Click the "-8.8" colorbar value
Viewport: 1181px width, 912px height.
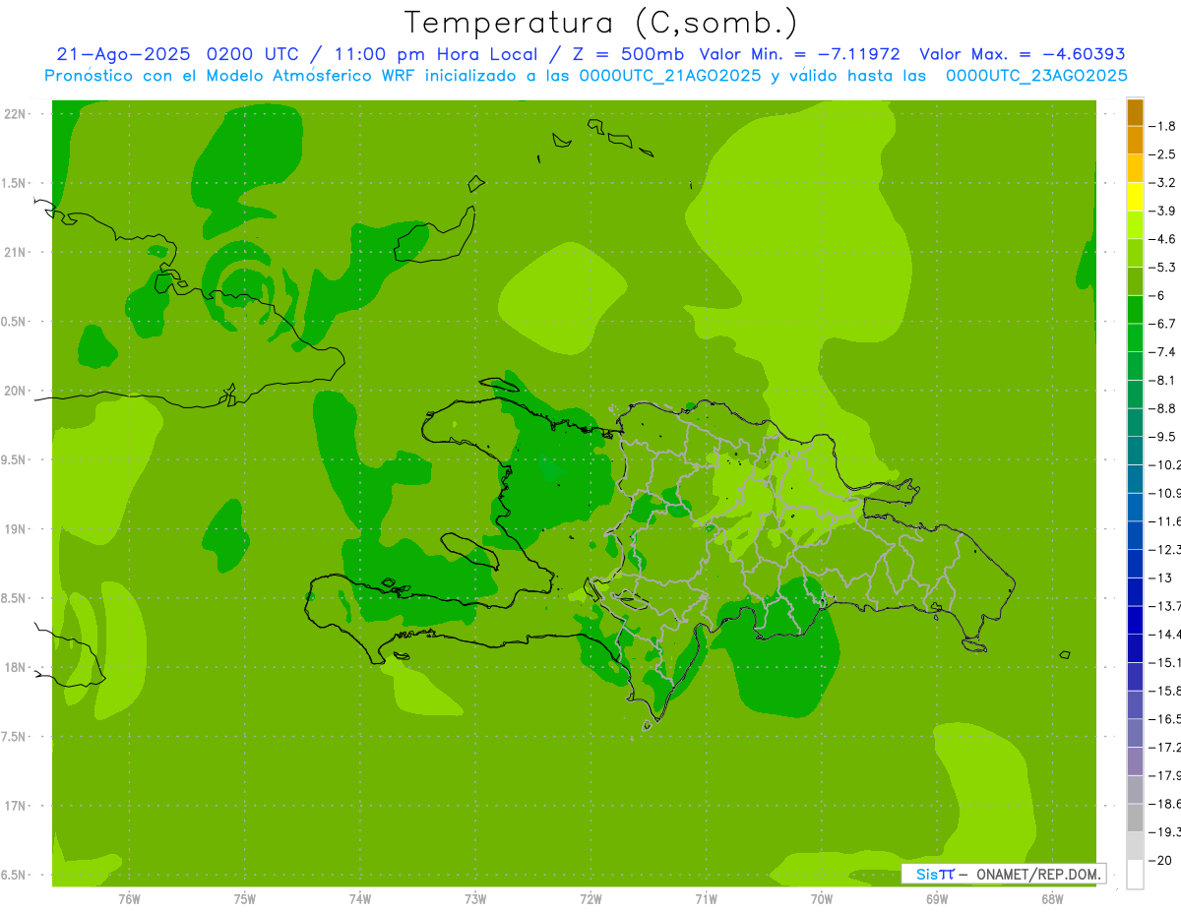1162,408
